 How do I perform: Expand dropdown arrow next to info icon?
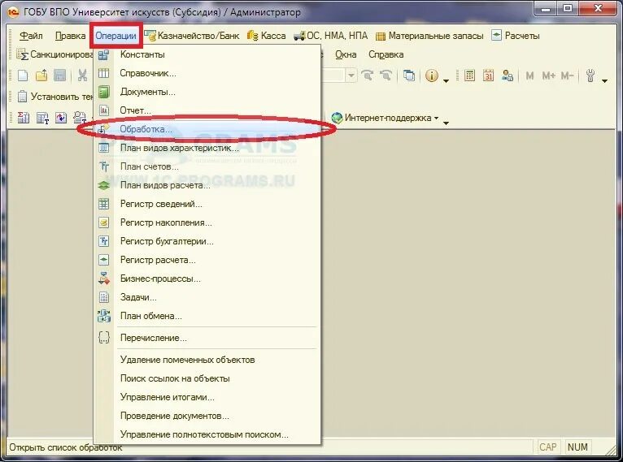point(446,81)
